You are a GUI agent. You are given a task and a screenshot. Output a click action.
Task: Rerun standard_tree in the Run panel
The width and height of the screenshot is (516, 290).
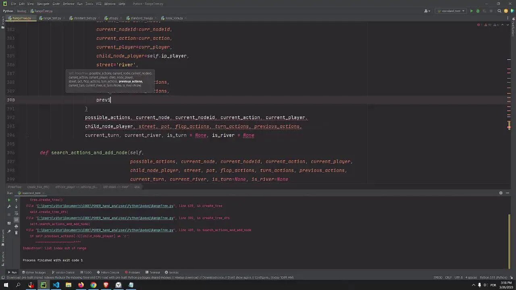point(9,200)
